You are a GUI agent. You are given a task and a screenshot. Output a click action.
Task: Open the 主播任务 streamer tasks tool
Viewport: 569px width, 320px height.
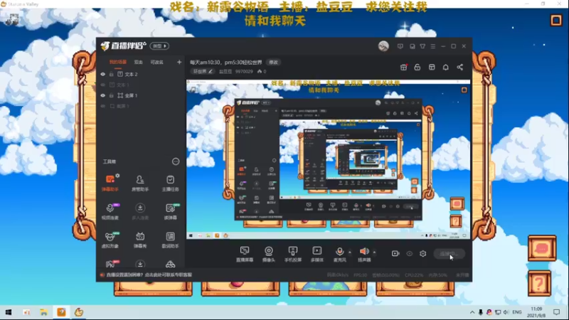tap(170, 183)
